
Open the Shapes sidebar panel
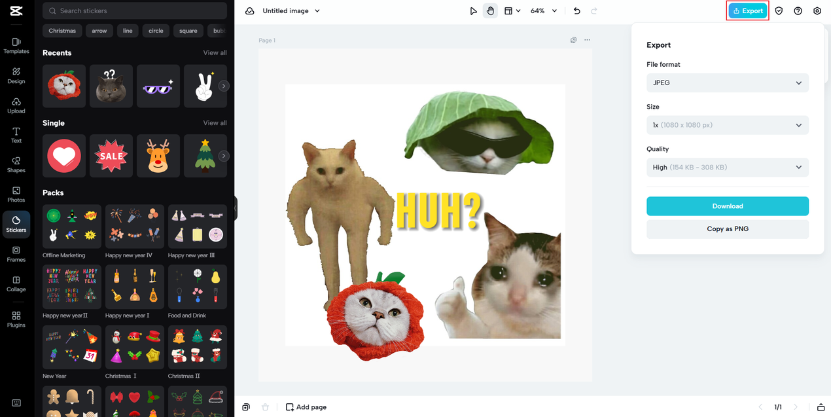pyautogui.click(x=16, y=164)
